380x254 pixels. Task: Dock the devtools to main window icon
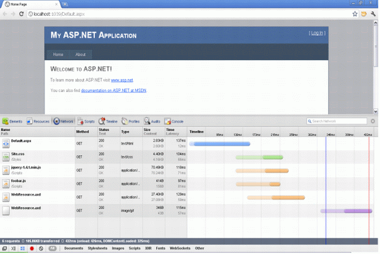(x=4, y=248)
